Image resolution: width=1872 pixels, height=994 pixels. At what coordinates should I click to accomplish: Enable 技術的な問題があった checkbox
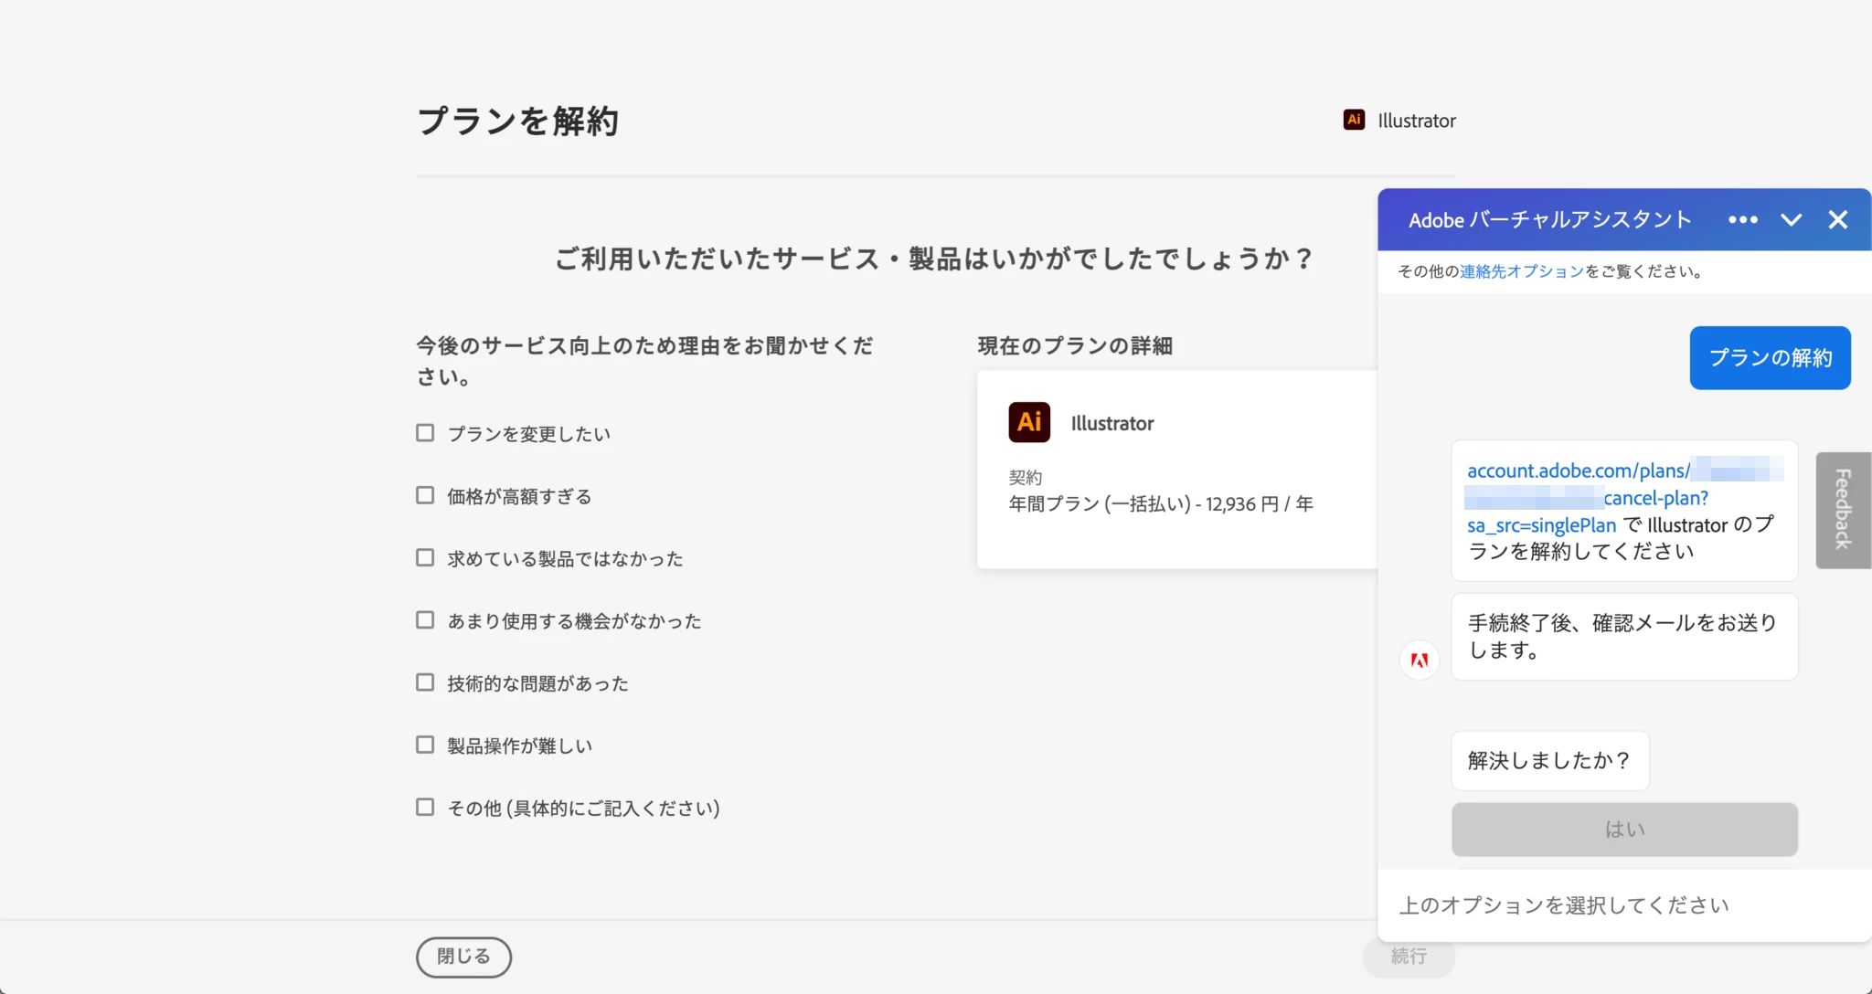425,682
